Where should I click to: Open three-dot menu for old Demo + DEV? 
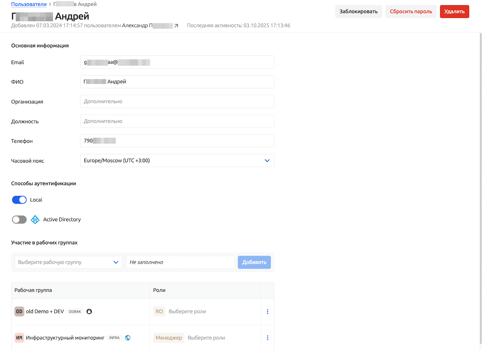click(x=268, y=312)
